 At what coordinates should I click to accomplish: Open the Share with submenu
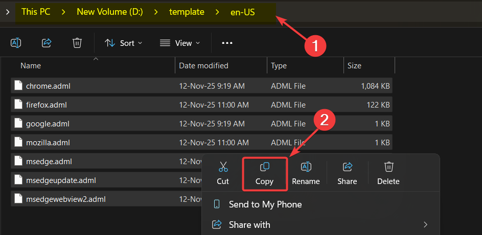(x=320, y=225)
